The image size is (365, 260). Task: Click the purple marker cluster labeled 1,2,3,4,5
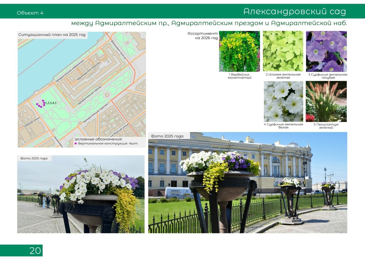pyautogui.click(x=41, y=104)
